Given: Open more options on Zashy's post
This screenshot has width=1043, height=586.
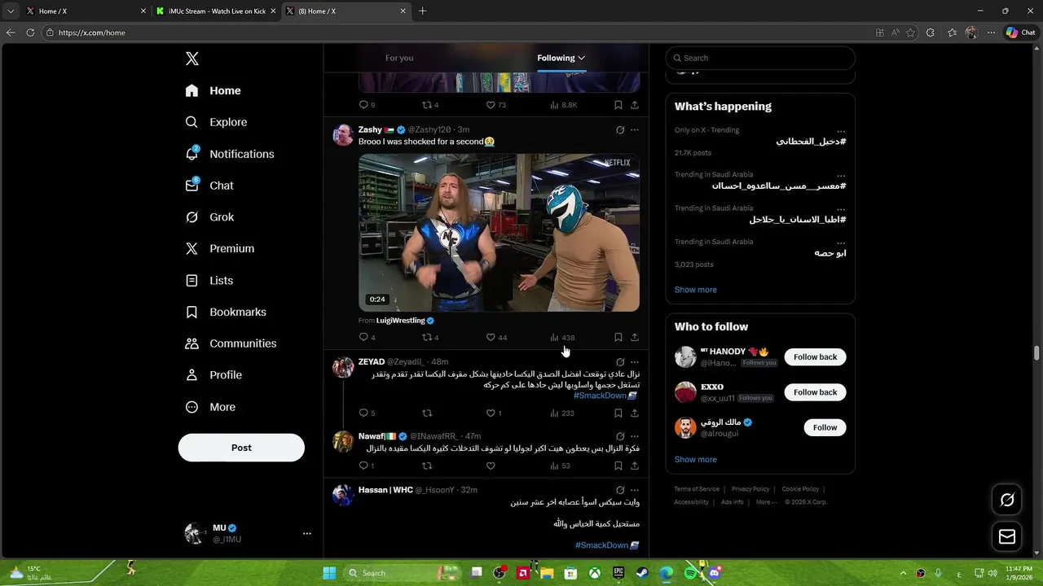Looking at the screenshot, I should click(635, 130).
